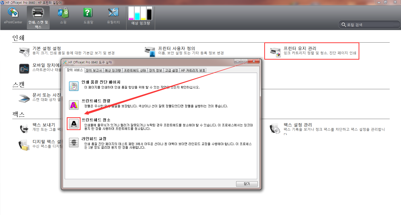
Task: Click the black ink level bar
Action: tap(149, 13)
